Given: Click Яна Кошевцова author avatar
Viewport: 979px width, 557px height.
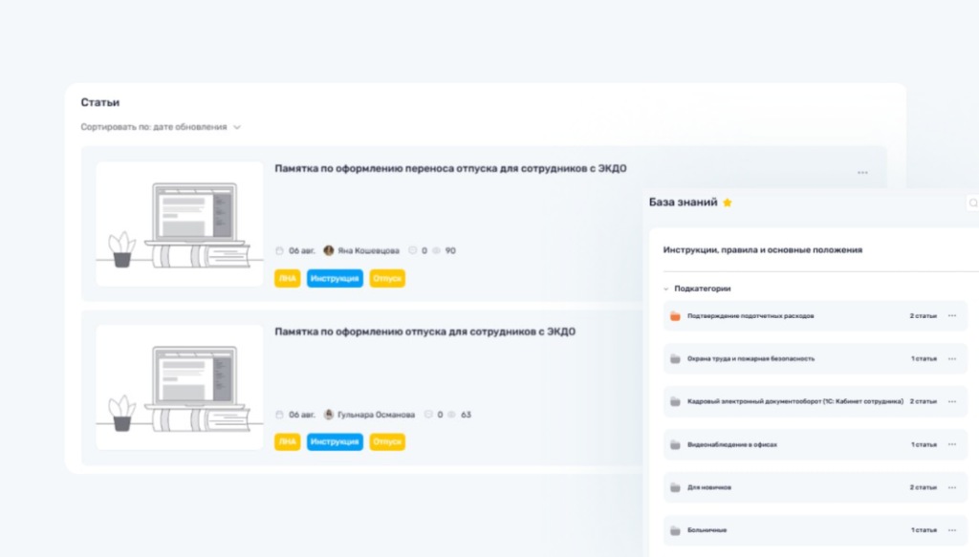Looking at the screenshot, I should [x=329, y=250].
